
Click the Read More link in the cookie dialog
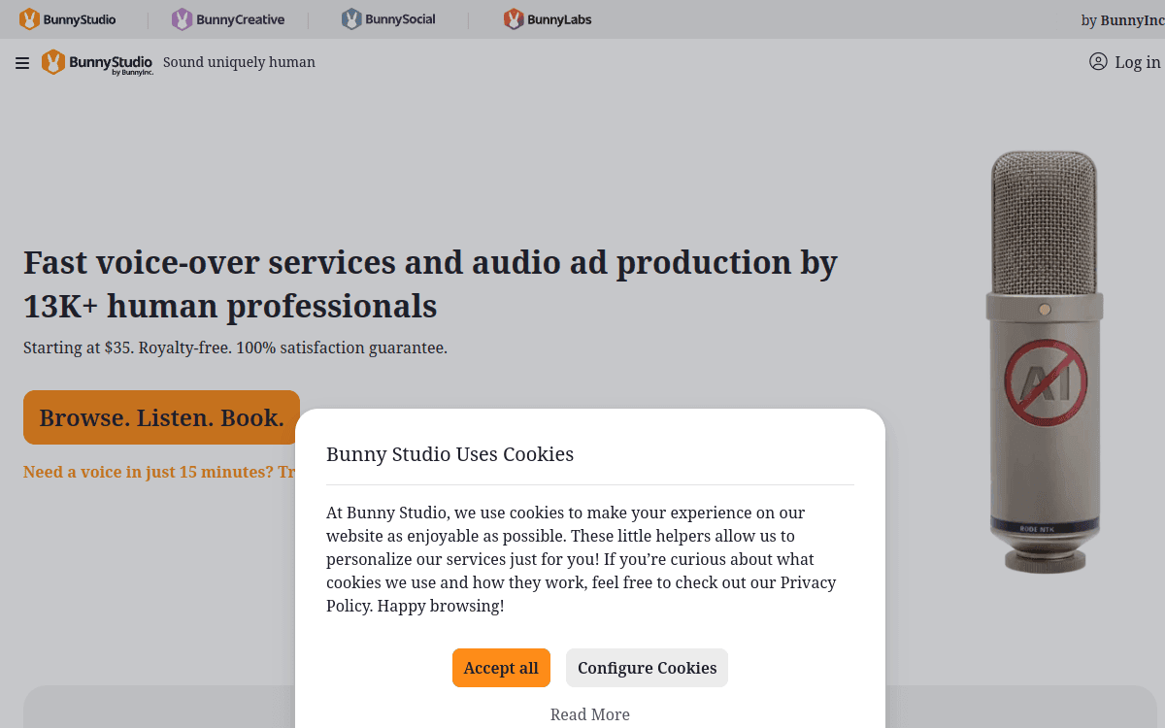pos(589,714)
